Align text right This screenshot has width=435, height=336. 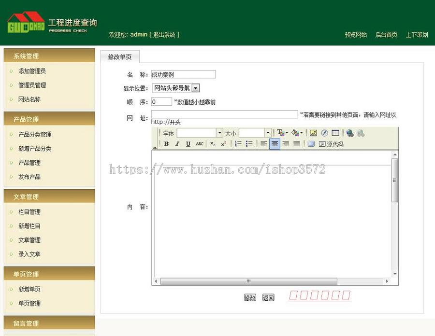pos(286,144)
